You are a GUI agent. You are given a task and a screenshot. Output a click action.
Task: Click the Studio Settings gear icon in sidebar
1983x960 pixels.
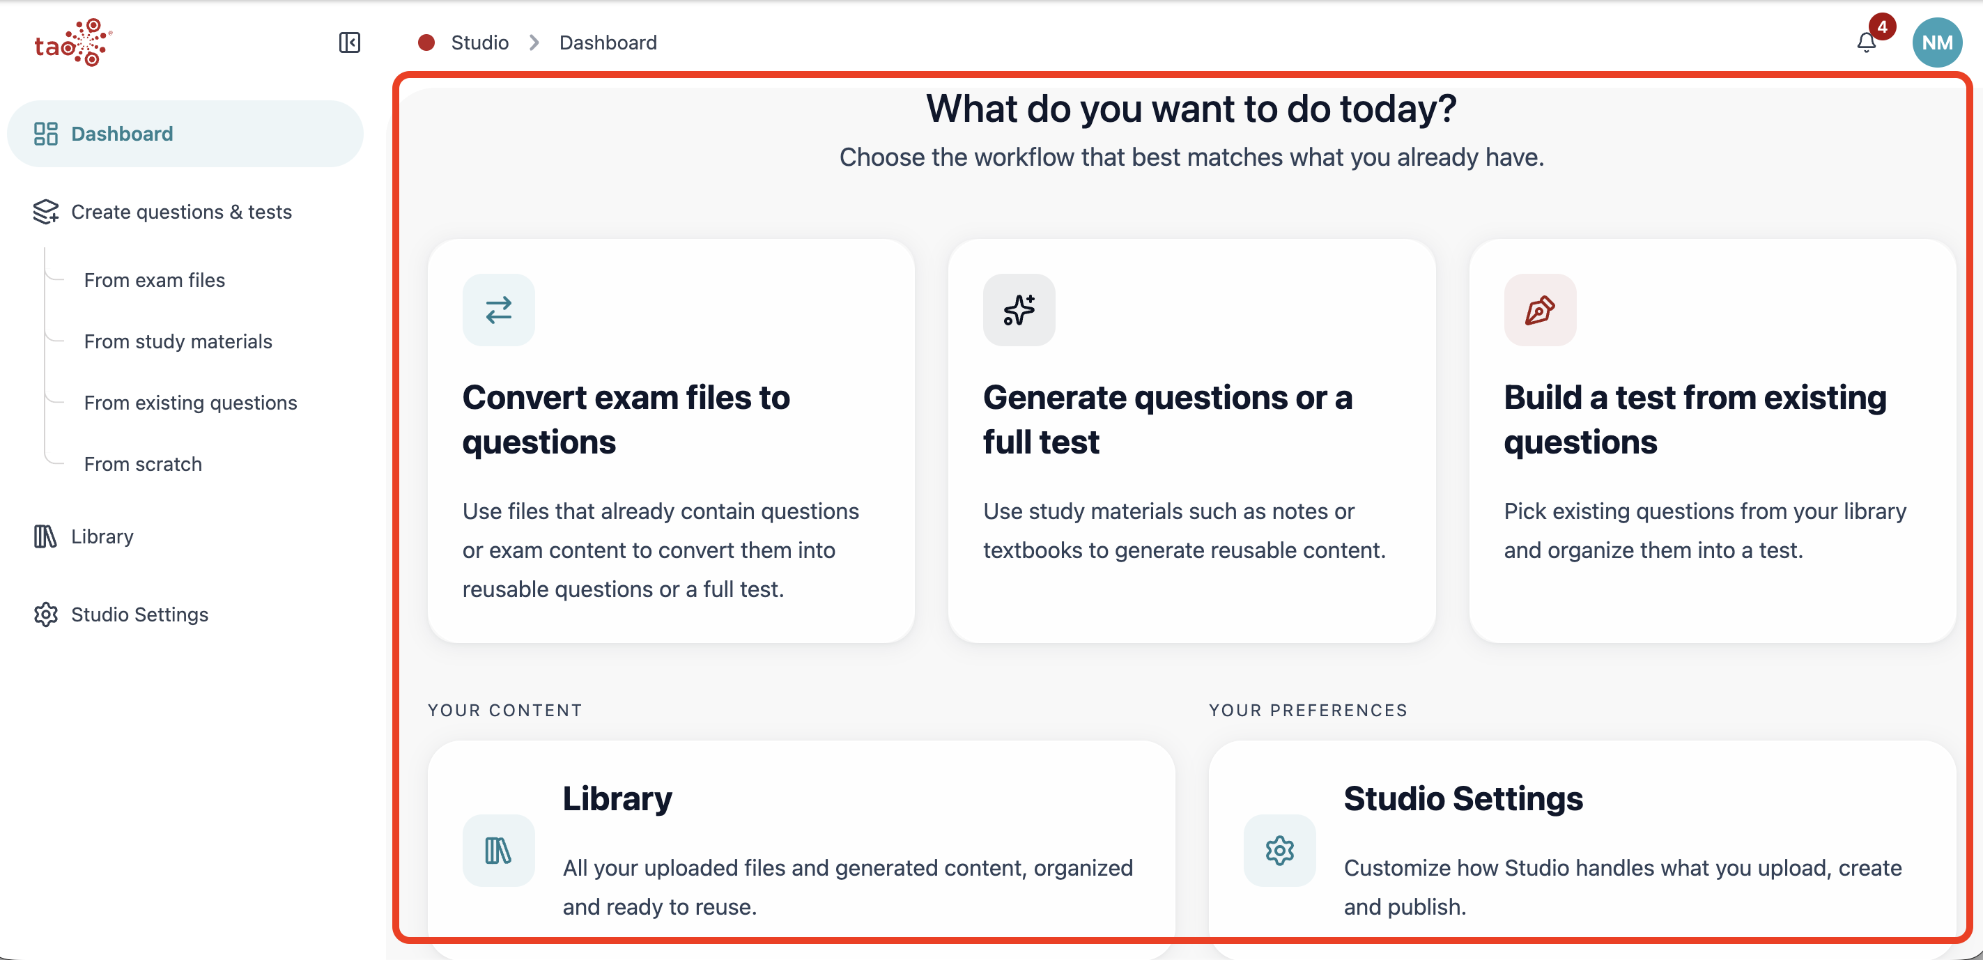click(x=46, y=614)
